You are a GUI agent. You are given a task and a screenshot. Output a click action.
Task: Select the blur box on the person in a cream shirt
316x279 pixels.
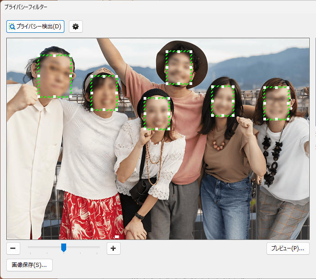(x=54, y=76)
